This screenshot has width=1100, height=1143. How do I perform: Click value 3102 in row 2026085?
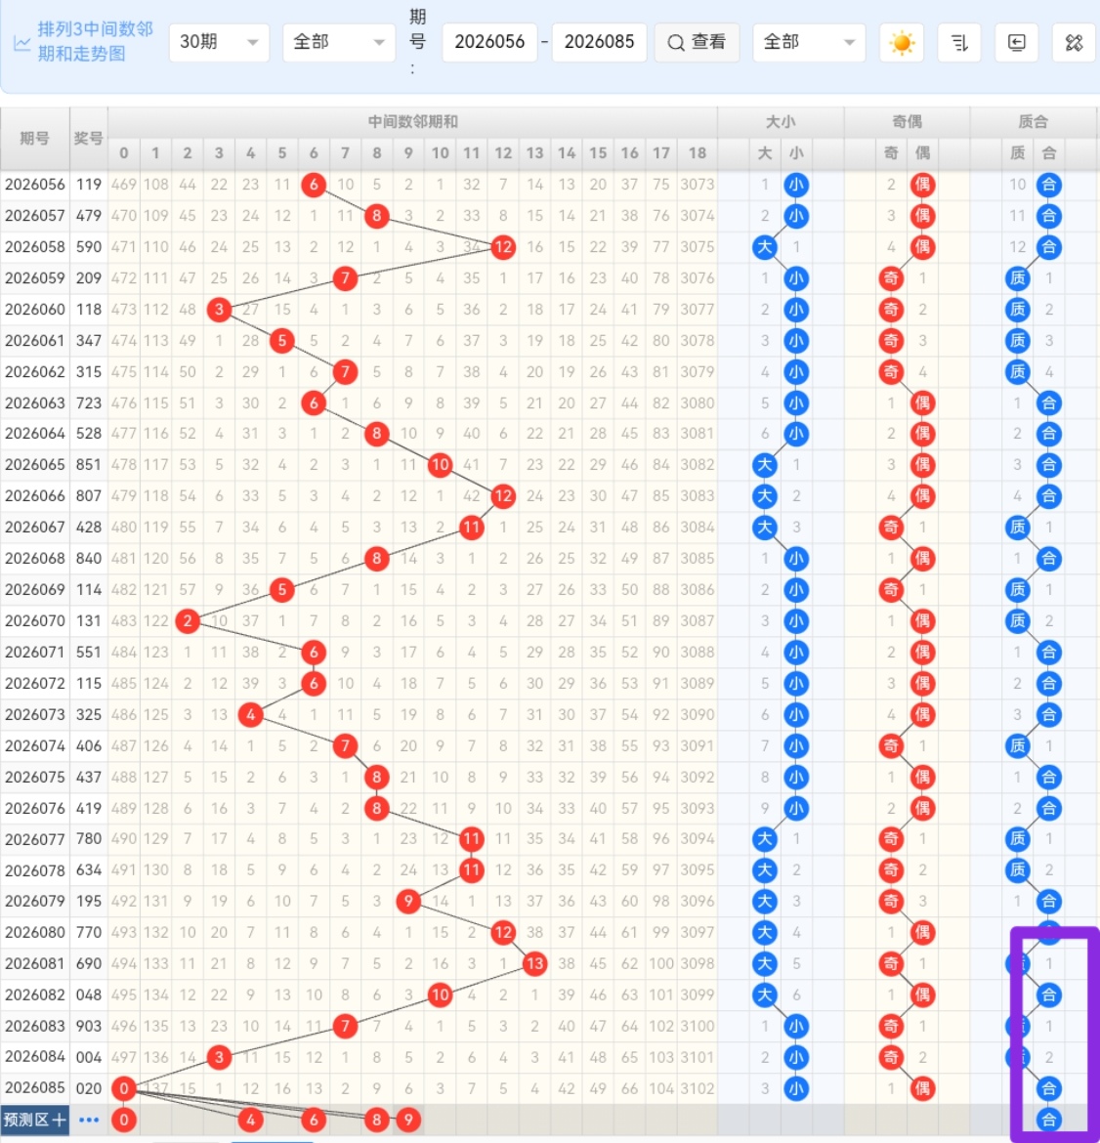(x=697, y=1088)
